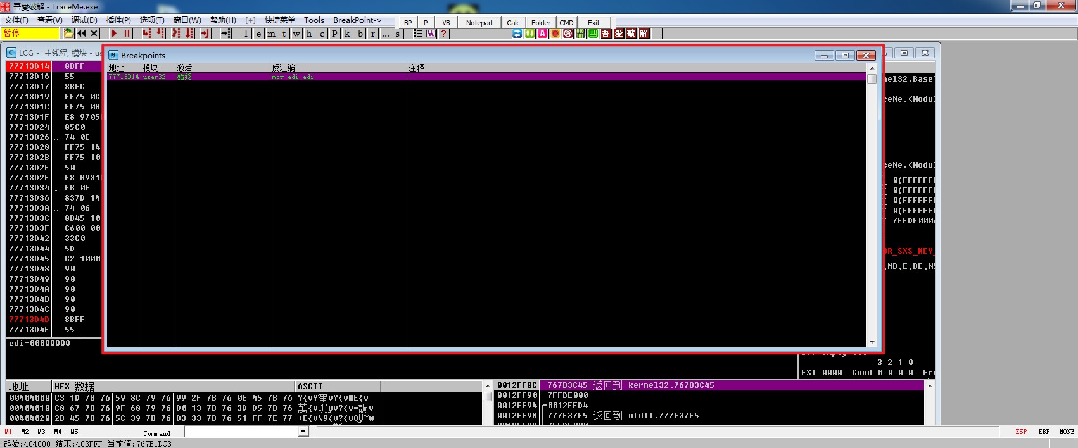Open help with red question mark icon
The width and height of the screenshot is (1078, 448).
444,34
